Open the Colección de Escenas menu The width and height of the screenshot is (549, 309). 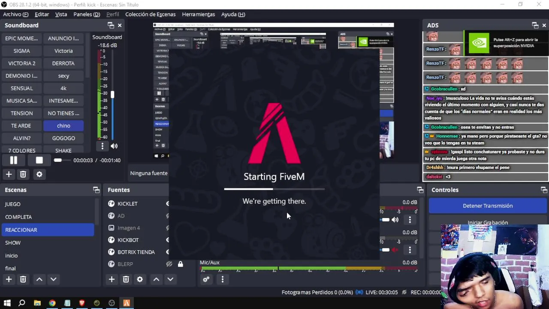150,14
